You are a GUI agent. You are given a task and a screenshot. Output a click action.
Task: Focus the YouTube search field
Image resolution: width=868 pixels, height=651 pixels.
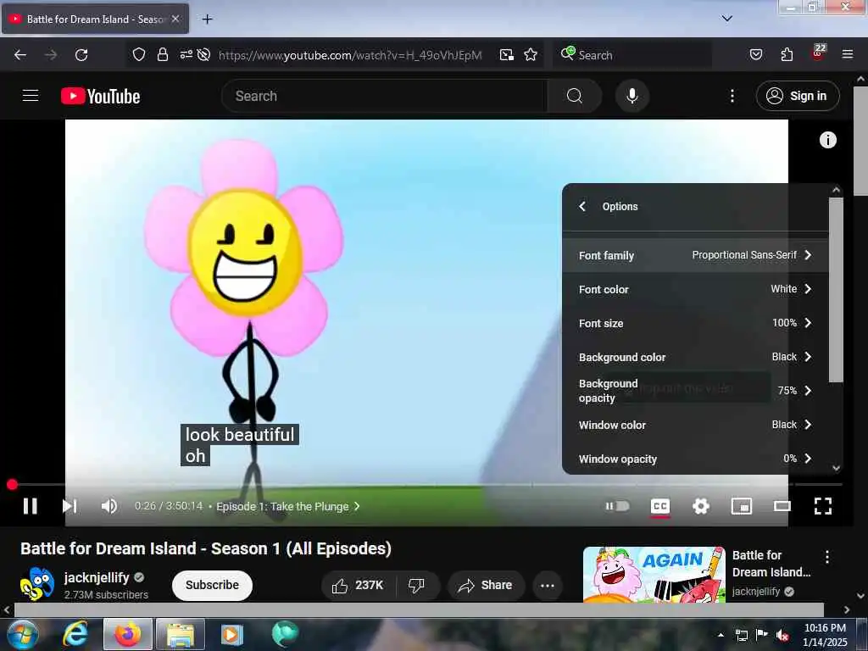coord(384,96)
